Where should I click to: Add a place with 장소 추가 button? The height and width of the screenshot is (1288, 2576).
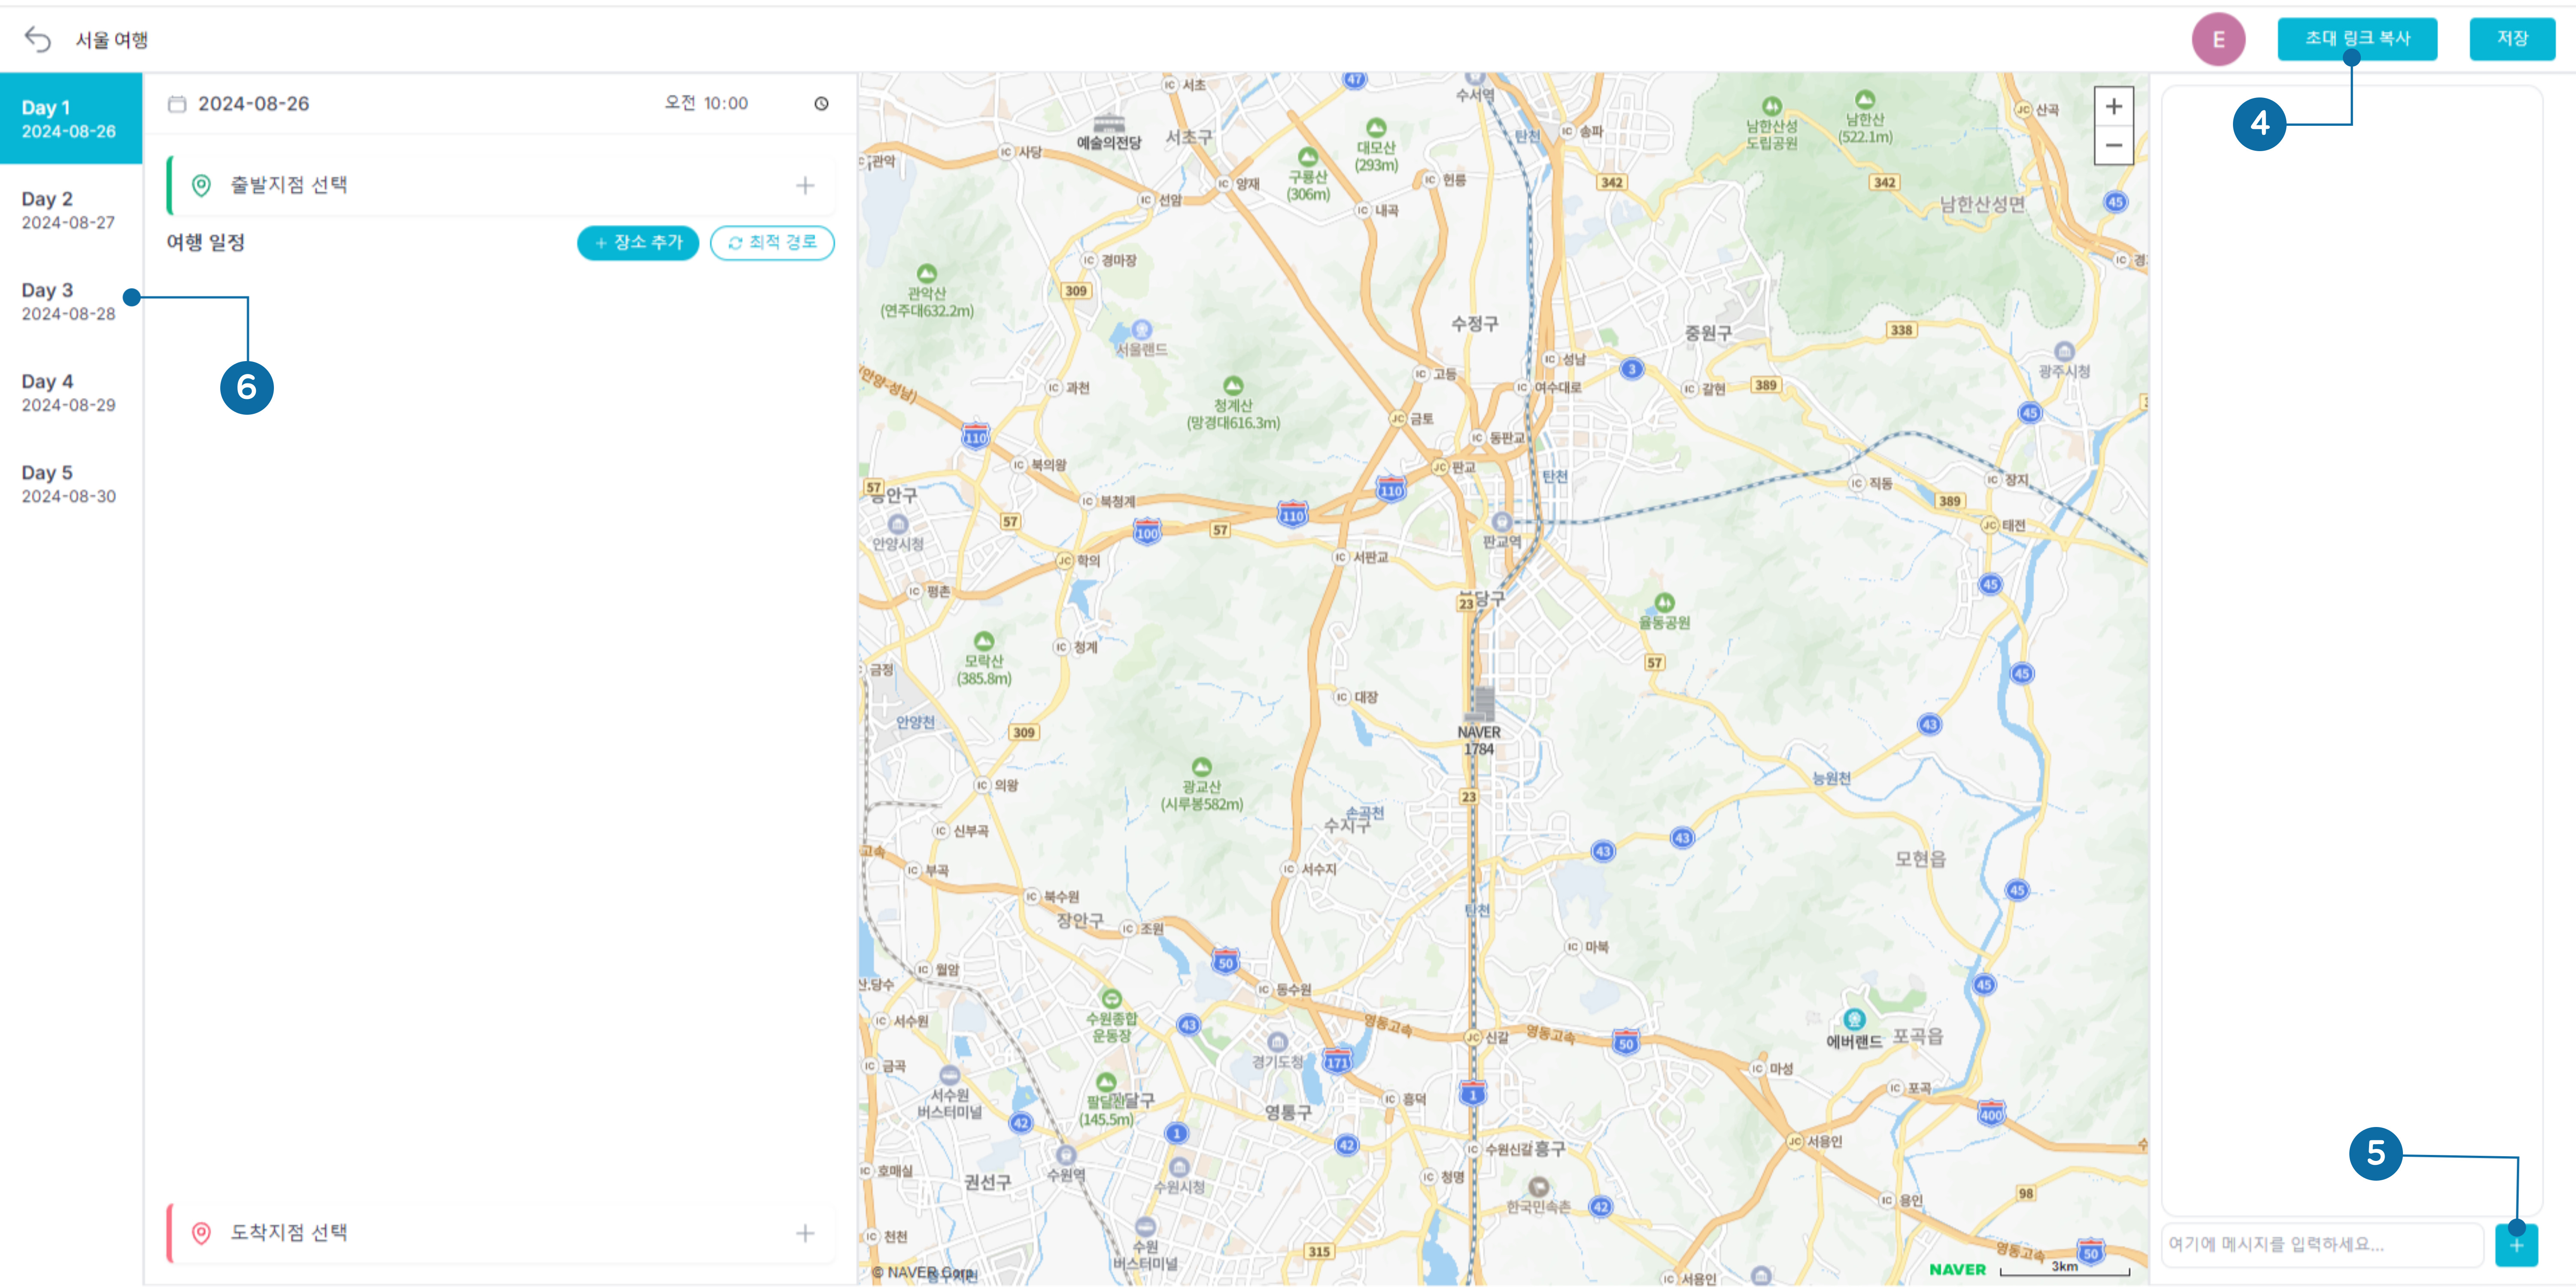point(638,243)
